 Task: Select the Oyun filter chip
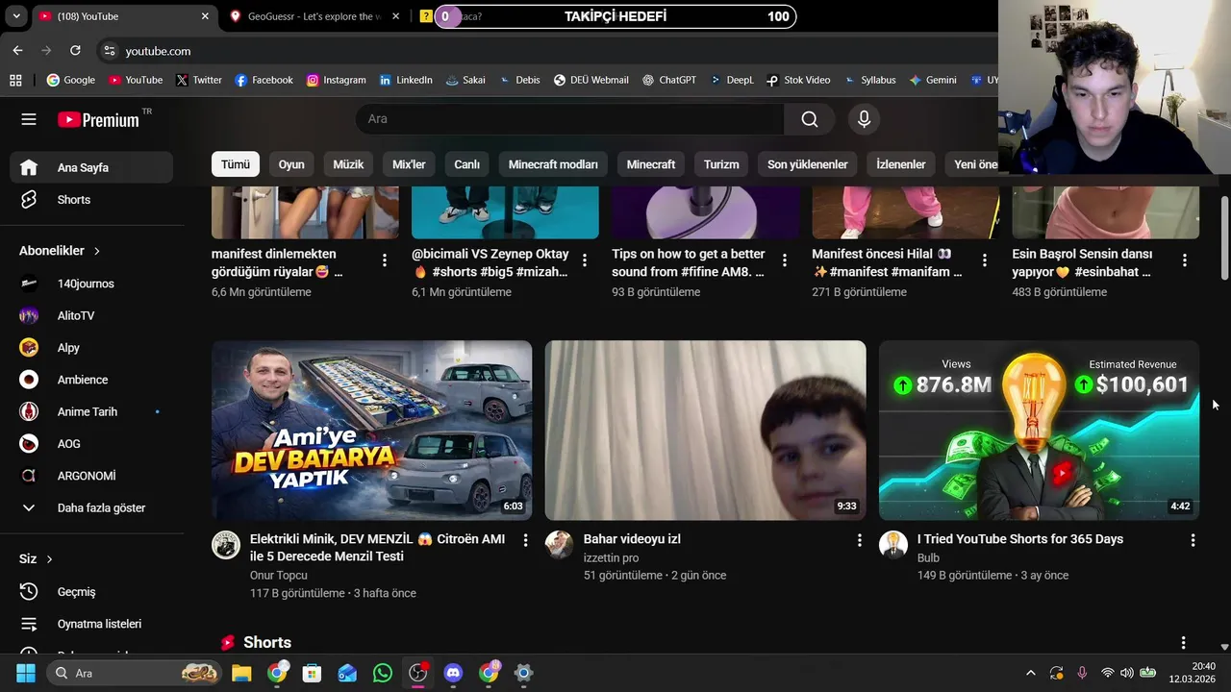[x=291, y=164]
